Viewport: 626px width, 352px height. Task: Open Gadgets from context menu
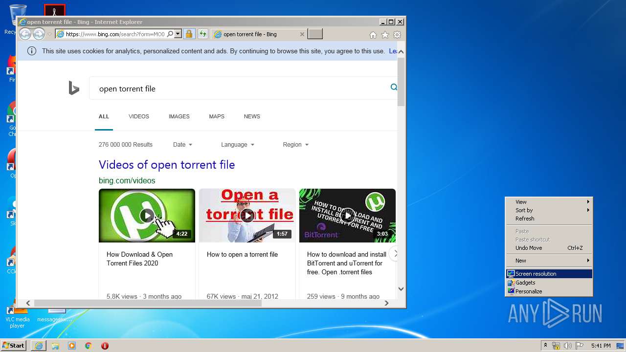click(549, 283)
